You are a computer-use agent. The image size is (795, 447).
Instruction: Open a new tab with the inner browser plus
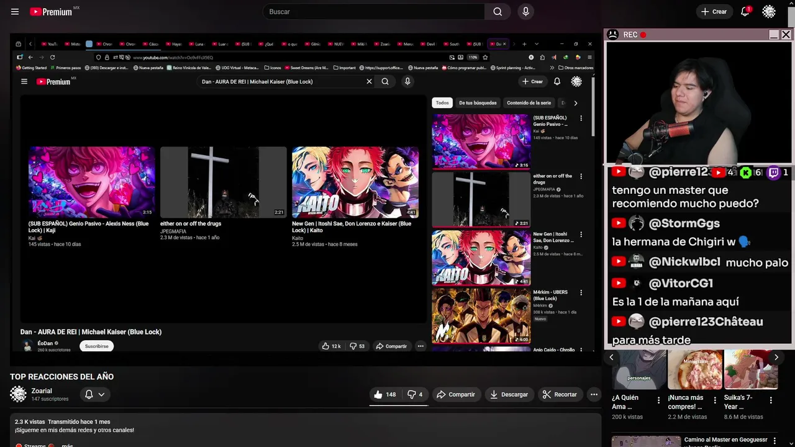pyautogui.click(x=524, y=44)
